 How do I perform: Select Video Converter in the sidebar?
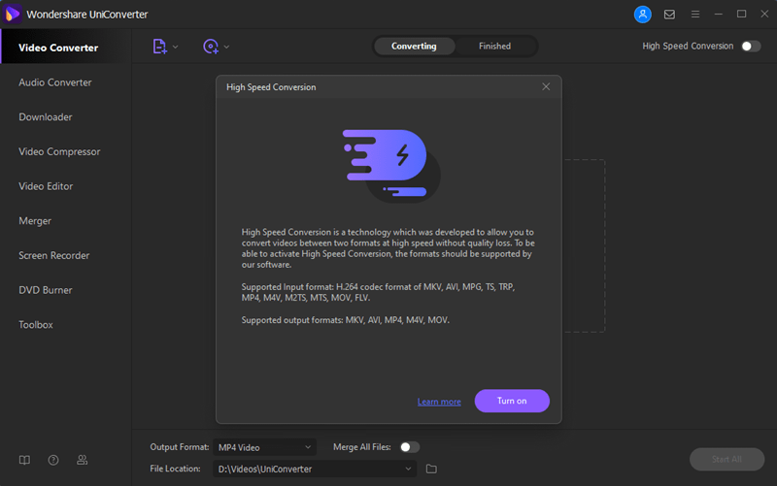click(65, 48)
